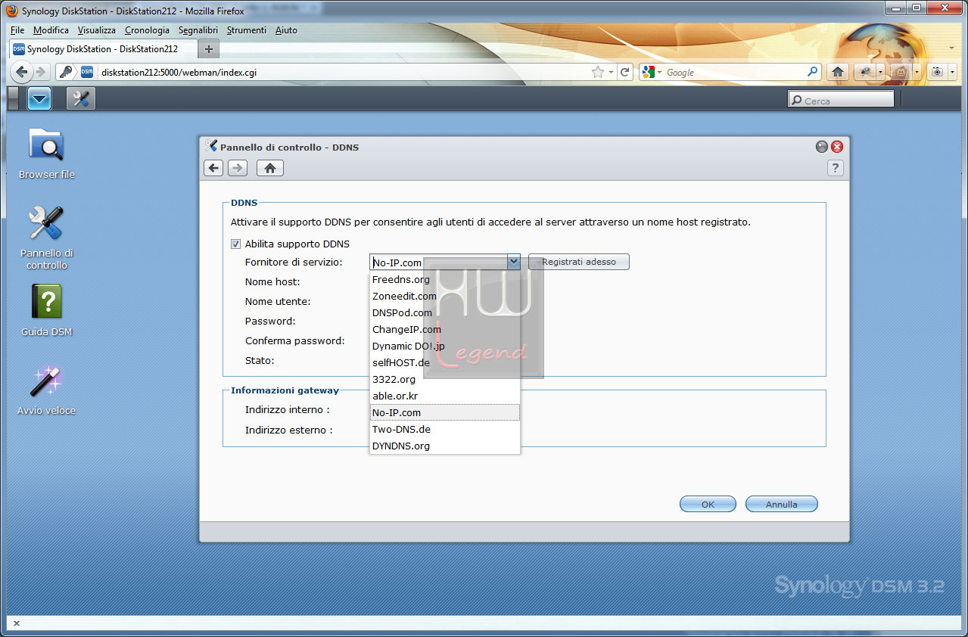Open the Cronologia menu

(x=148, y=30)
